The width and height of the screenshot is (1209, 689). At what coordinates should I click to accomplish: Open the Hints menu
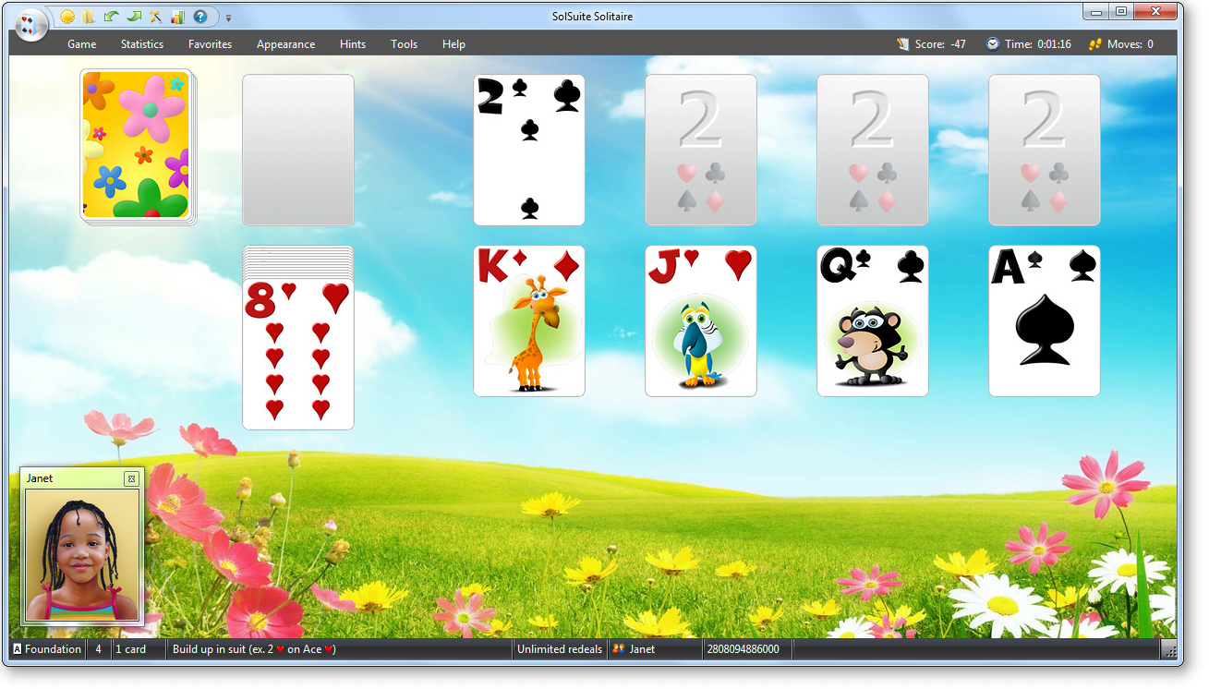(352, 43)
